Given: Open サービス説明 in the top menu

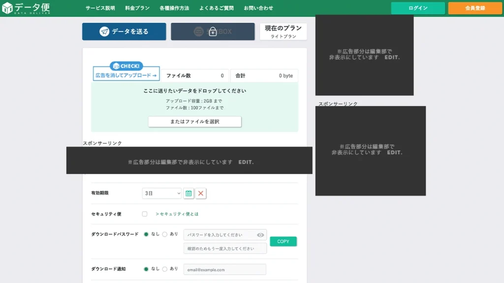Looking at the screenshot, I should coord(100,8).
